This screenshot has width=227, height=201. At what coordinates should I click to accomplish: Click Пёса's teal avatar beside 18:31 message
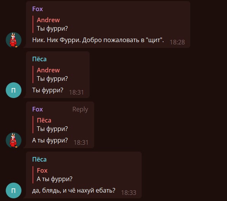point(14,90)
